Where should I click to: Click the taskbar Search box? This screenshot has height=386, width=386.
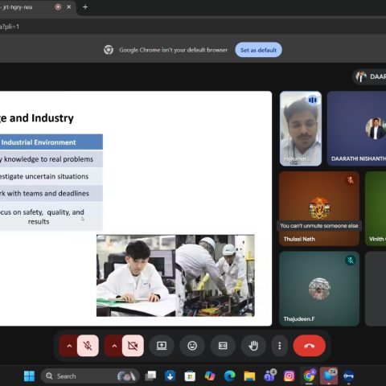[90, 376]
